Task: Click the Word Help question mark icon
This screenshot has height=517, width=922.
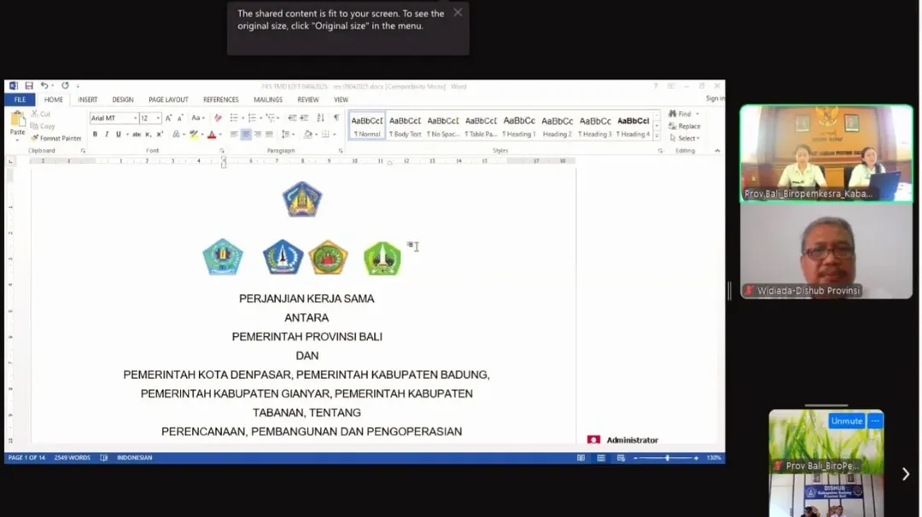Action: point(656,86)
